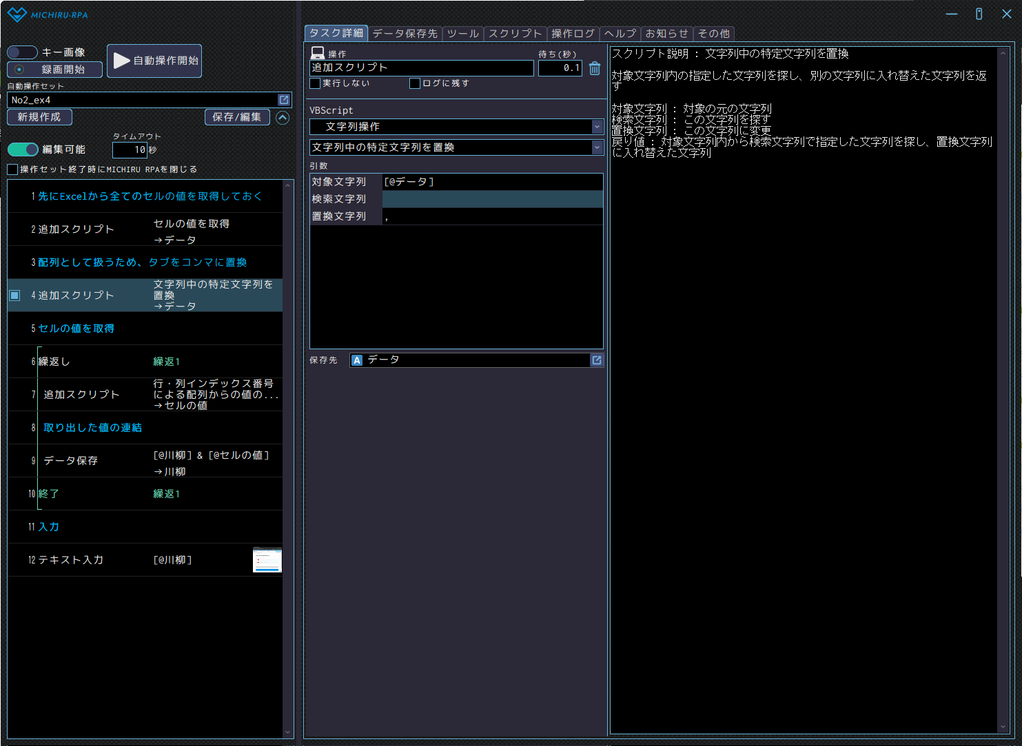The height and width of the screenshot is (746, 1022).
Task: Click the step 12 テキスト入力 screenshot thumbnail
Action: click(267, 560)
